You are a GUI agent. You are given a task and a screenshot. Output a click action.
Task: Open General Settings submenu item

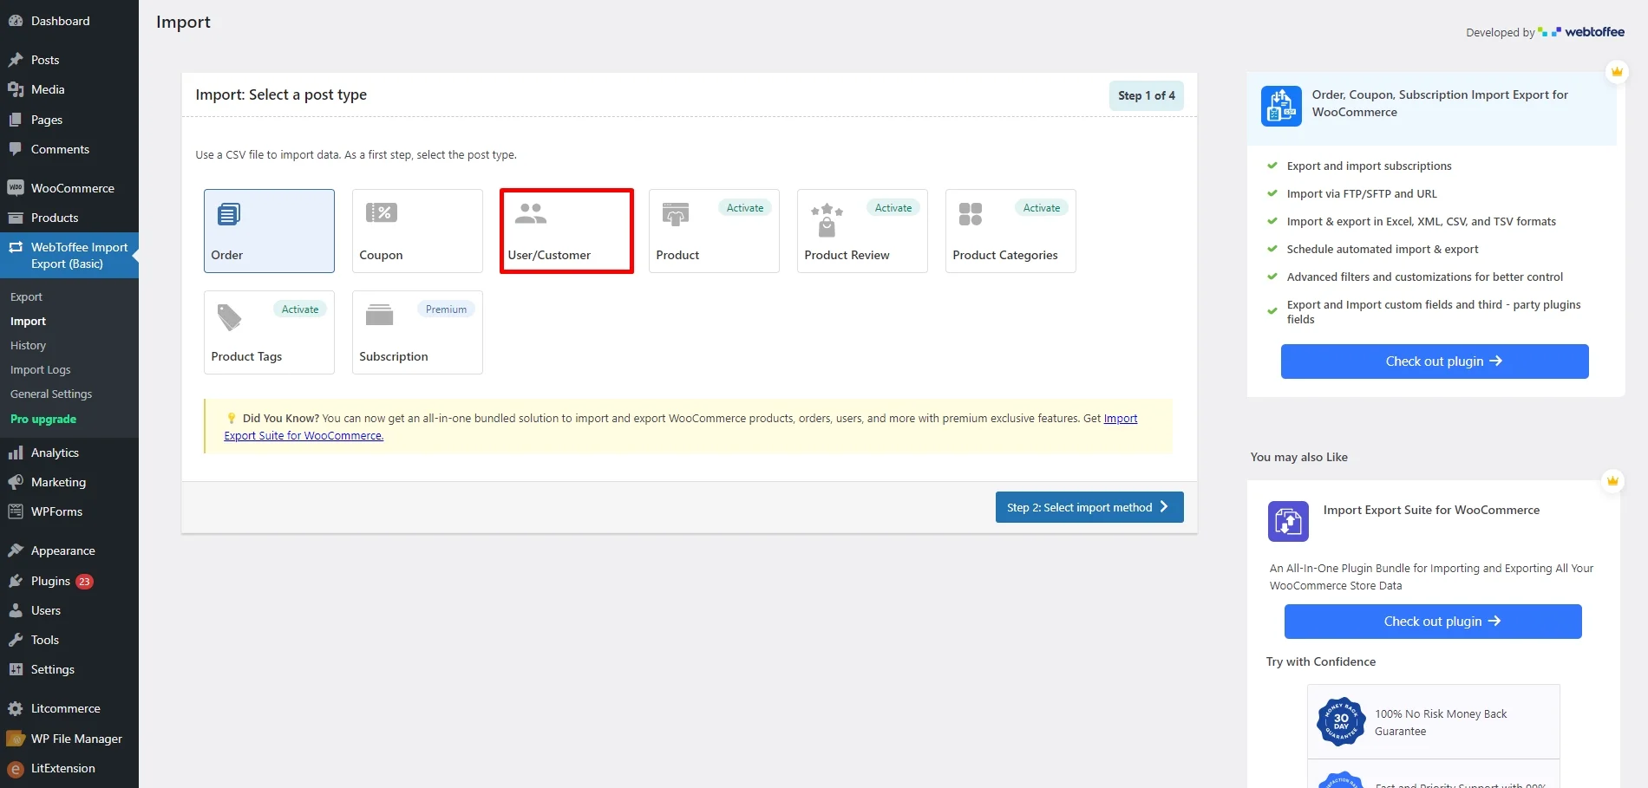(51, 394)
